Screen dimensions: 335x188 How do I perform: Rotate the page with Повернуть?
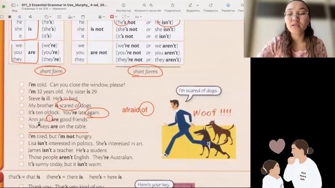pyautogui.click(x=210, y=5)
